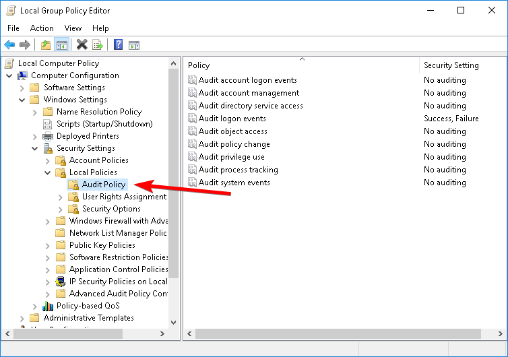The height and width of the screenshot is (357, 508).
Task: Click the Up one level folder icon
Action: [x=45, y=45]
